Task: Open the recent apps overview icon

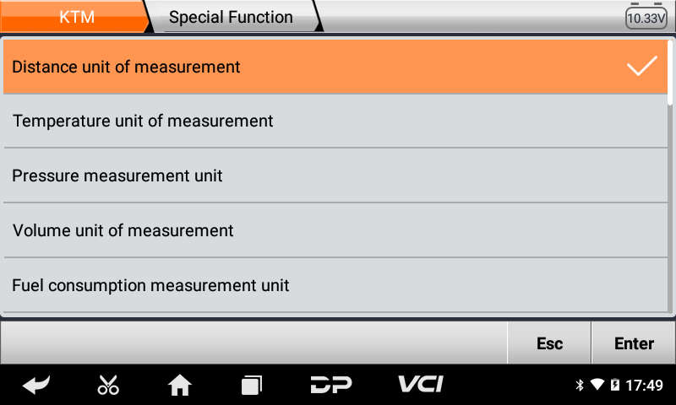Action: click(251, 386)
